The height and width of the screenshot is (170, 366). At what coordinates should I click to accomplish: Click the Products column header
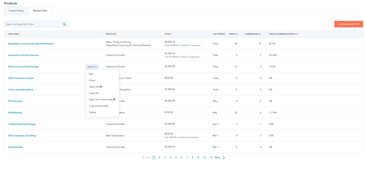tap(111, 34)
